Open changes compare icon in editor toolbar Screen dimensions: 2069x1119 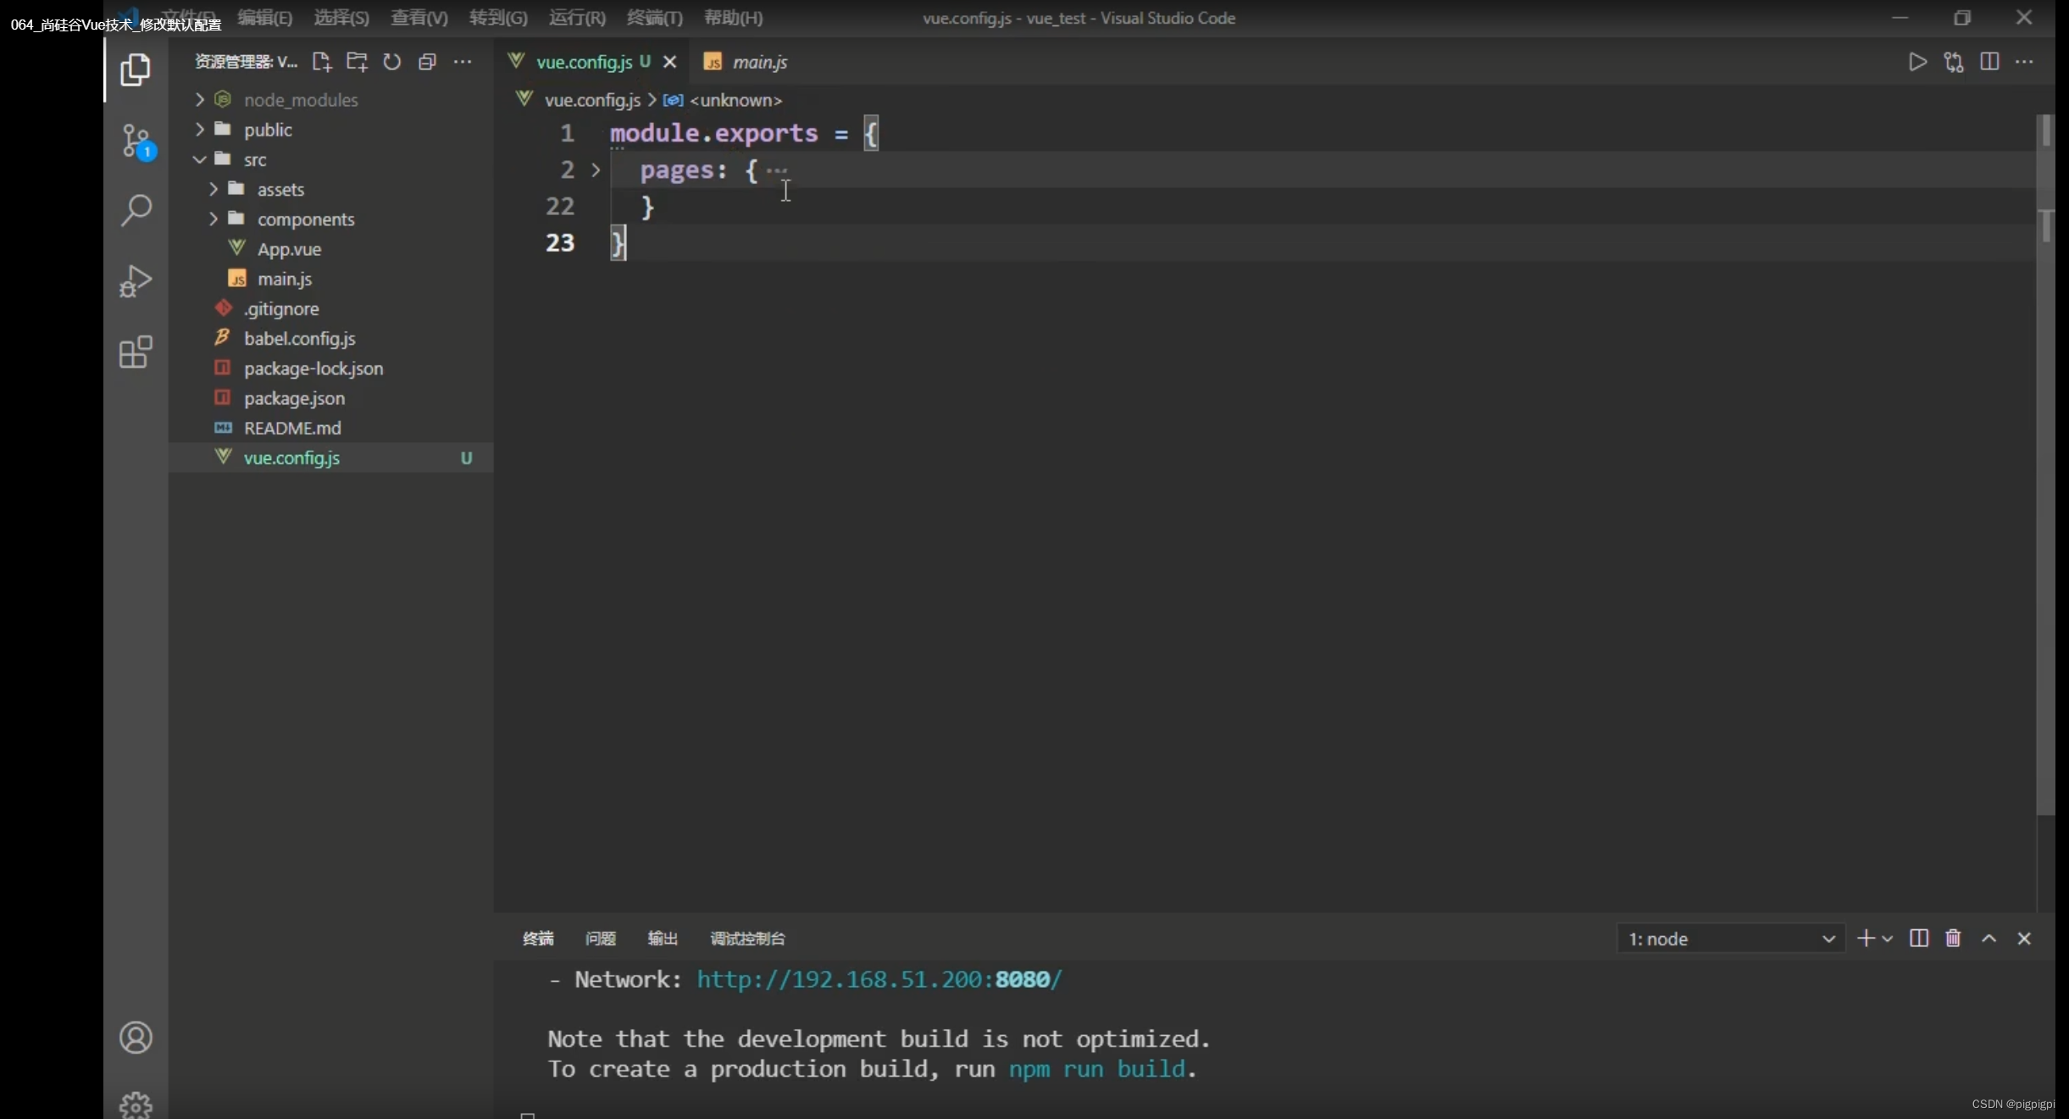tap(1954, 62)
